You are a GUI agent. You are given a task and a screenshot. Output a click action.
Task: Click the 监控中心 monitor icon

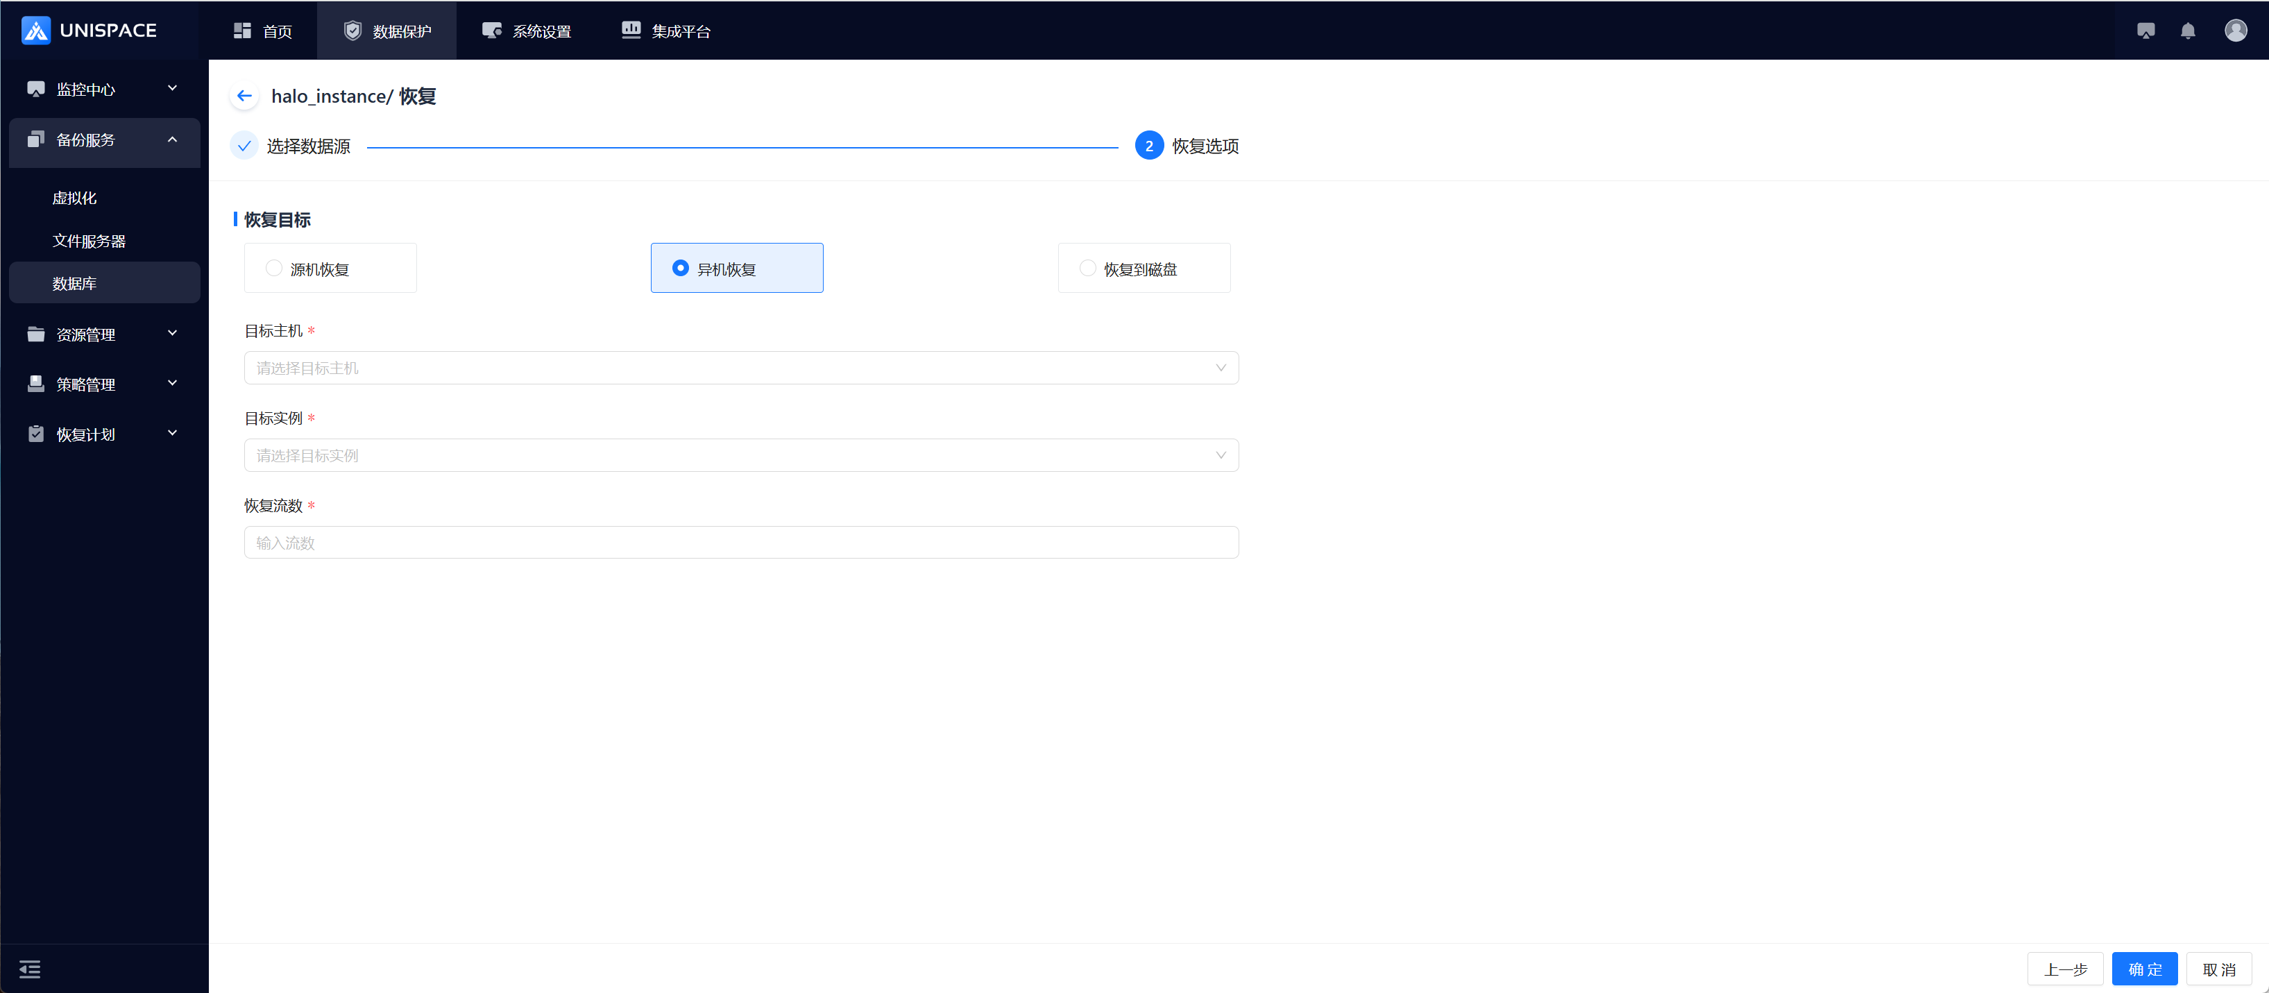(36, 89)
